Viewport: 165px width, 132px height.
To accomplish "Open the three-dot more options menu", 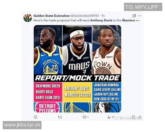I will click(x=140, y=16).
